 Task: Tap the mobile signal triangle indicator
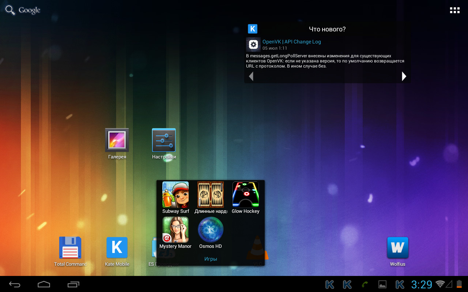(x=449, y=284)
